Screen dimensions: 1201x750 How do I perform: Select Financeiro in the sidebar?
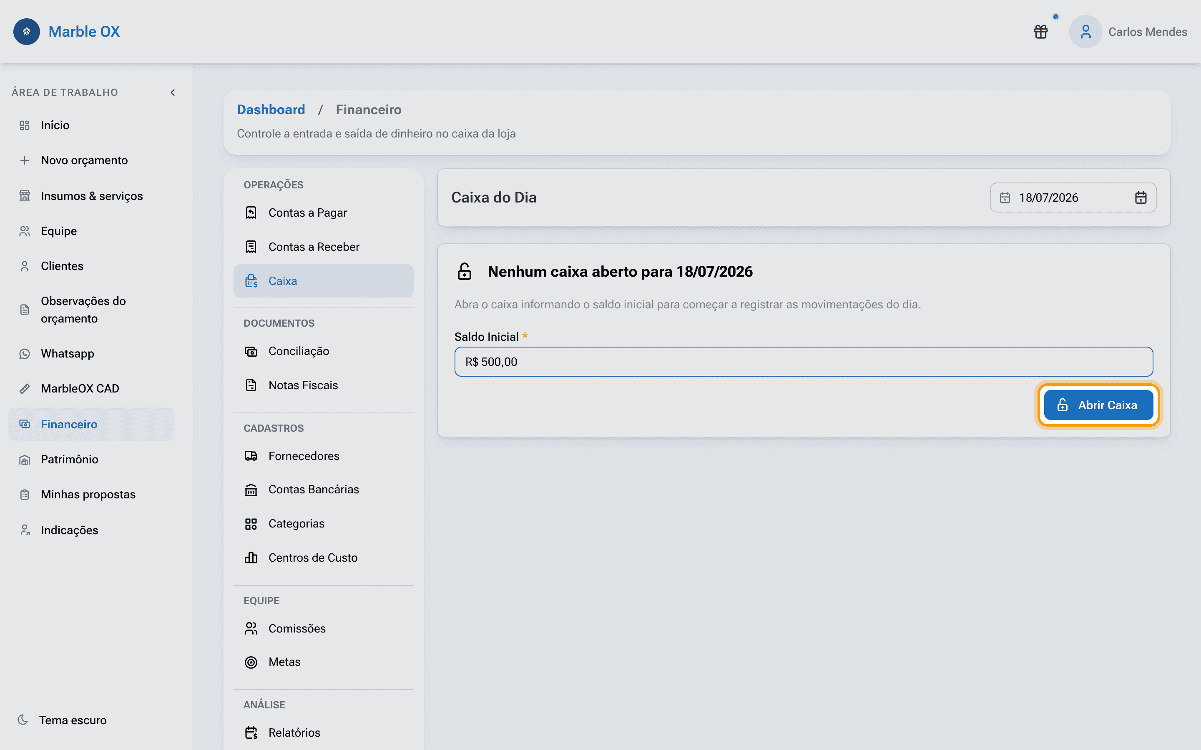click(92, 424)
